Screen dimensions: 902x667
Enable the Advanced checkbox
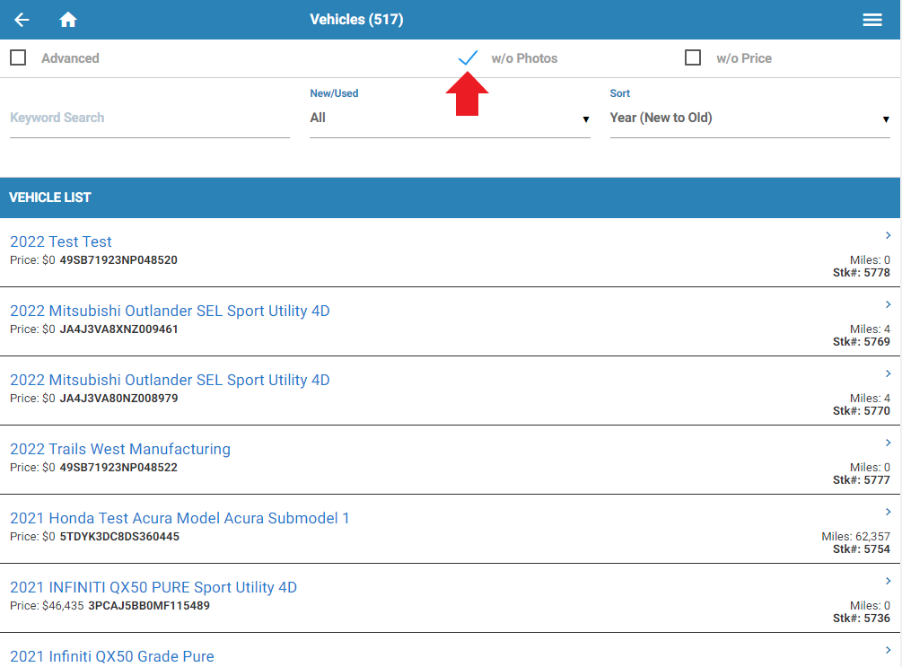point(18,57)
